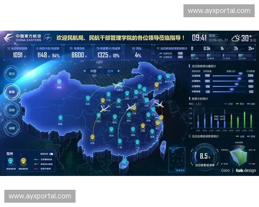Screen dimensions: 259x207
Task: Select the yellow 云南 high-delay airport pin
Action: coord(92,137)
